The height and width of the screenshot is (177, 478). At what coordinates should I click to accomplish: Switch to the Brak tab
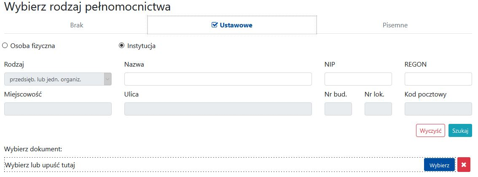(76, 25)
